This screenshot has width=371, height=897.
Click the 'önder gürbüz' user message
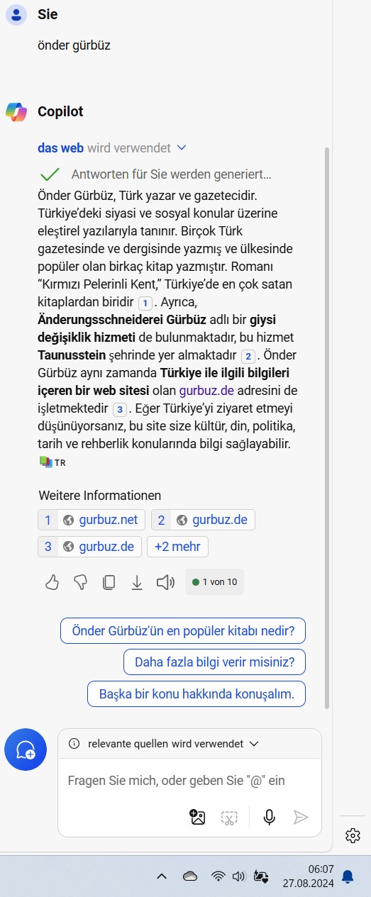pyautogui.click(x=74, y=45)
